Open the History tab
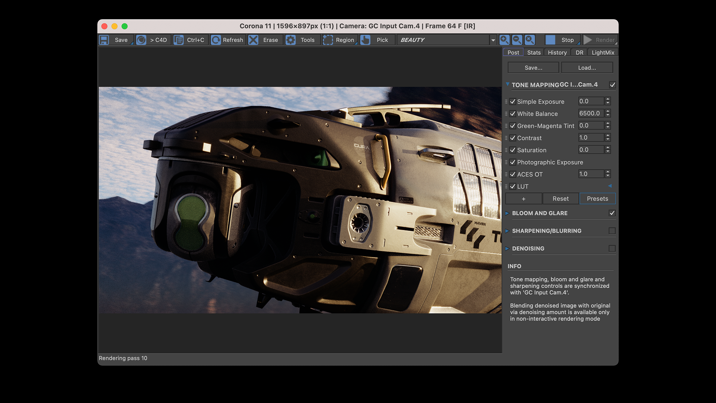Image resolution: width=716 pixels, height=403 pixels. [557, 52]
